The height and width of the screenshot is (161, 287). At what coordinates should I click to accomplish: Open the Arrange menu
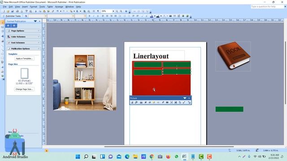(59, 7)
